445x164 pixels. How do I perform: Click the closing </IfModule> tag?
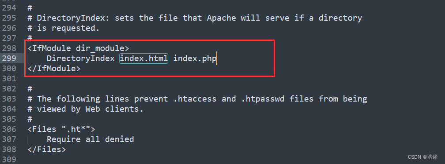54,69
